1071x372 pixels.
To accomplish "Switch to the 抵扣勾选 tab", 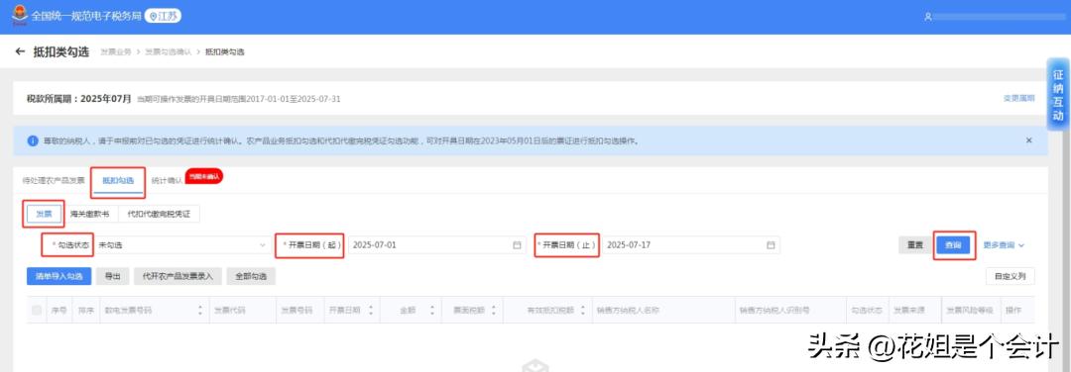I will click(x=118, y=180).
